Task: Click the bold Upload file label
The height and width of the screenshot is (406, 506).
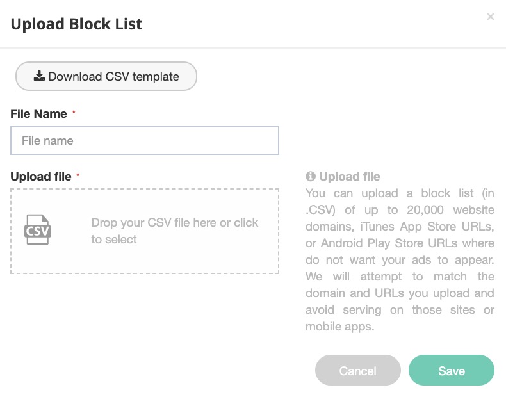Action: (x=41, y=176)
